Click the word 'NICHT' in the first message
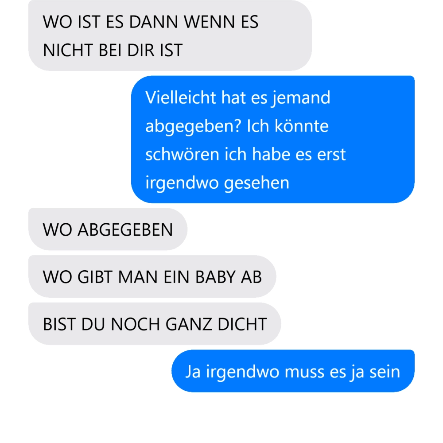The image size is (443, 443). (x=68, y=51)
